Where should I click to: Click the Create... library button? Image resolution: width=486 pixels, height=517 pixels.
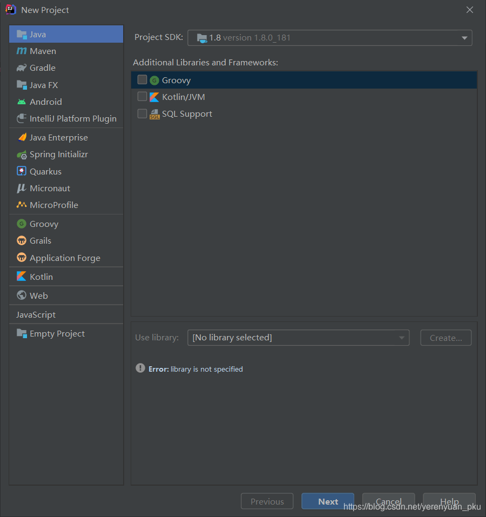point(446,338)
